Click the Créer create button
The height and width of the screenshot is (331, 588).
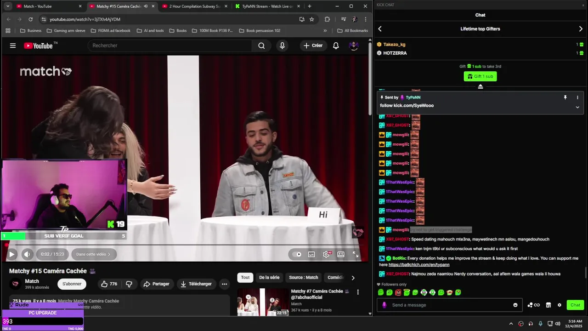[x=313, y=46]
